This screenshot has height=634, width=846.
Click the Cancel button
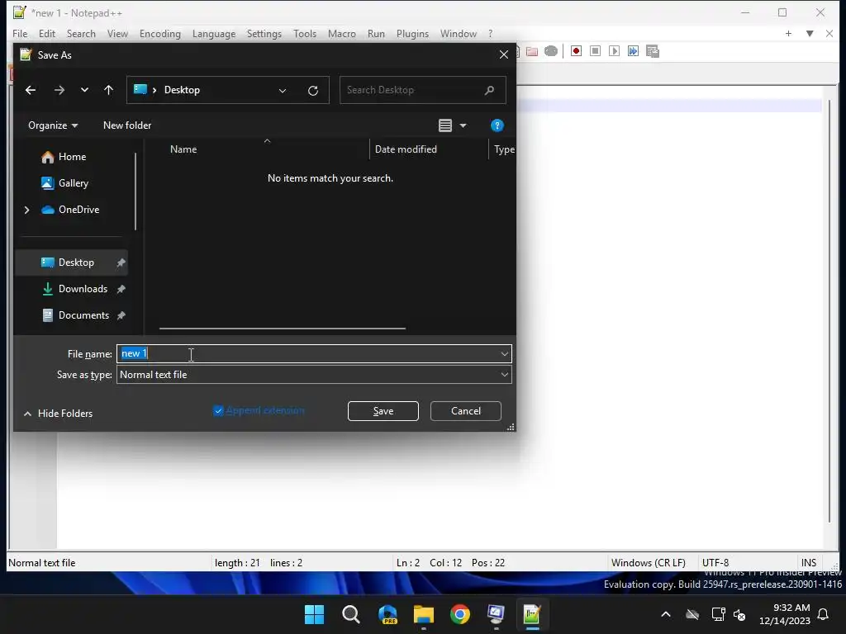[466, 411]
